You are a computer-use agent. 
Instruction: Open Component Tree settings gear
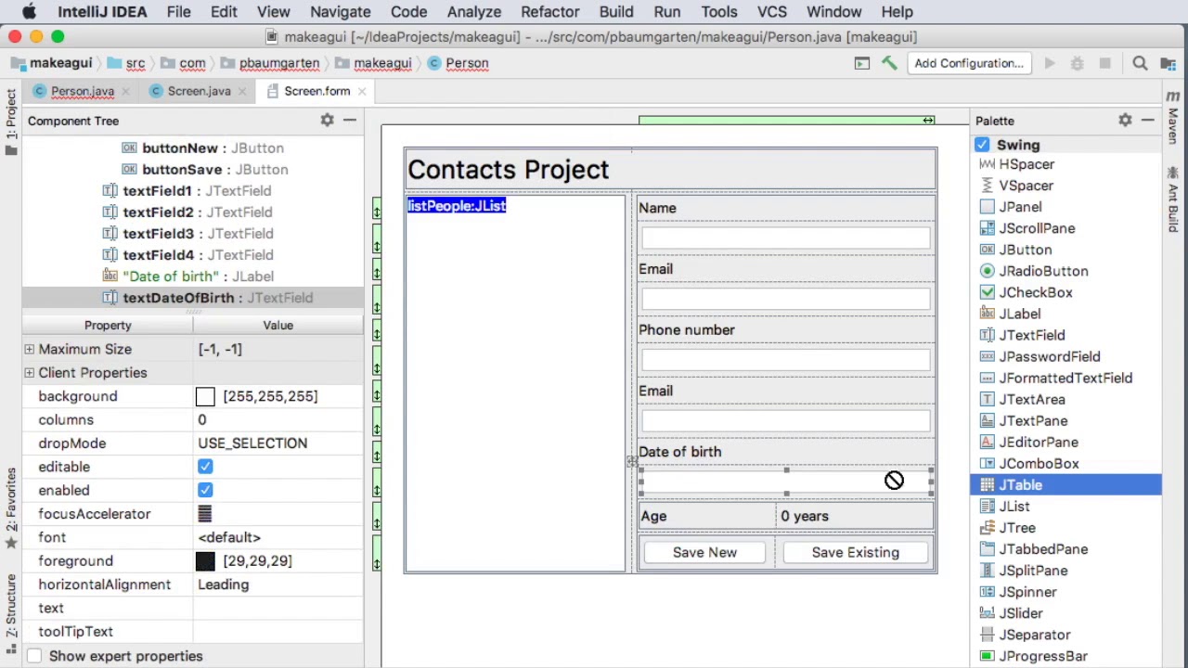click(327, 121)
